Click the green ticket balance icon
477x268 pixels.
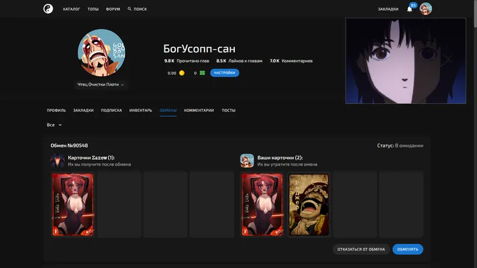click(x=203, y=73)
